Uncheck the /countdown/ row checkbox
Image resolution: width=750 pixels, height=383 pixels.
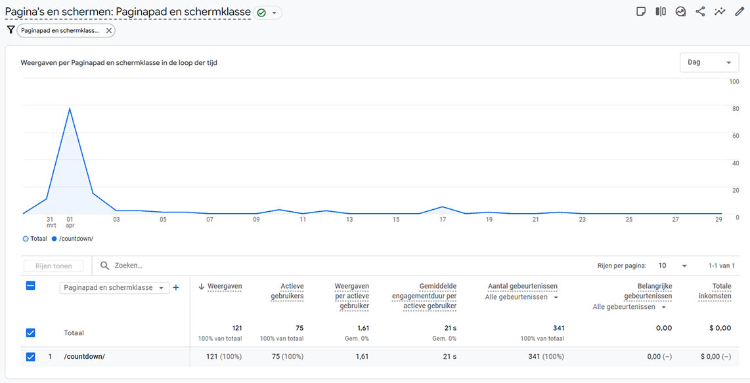point(30,357)
